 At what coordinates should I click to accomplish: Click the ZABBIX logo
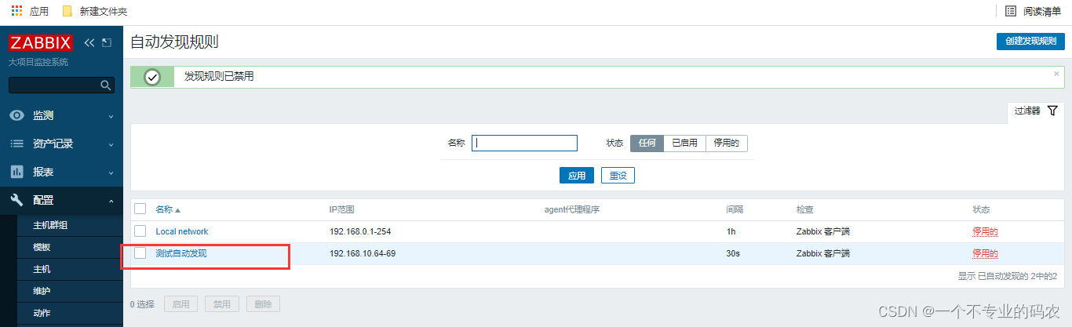42,43
